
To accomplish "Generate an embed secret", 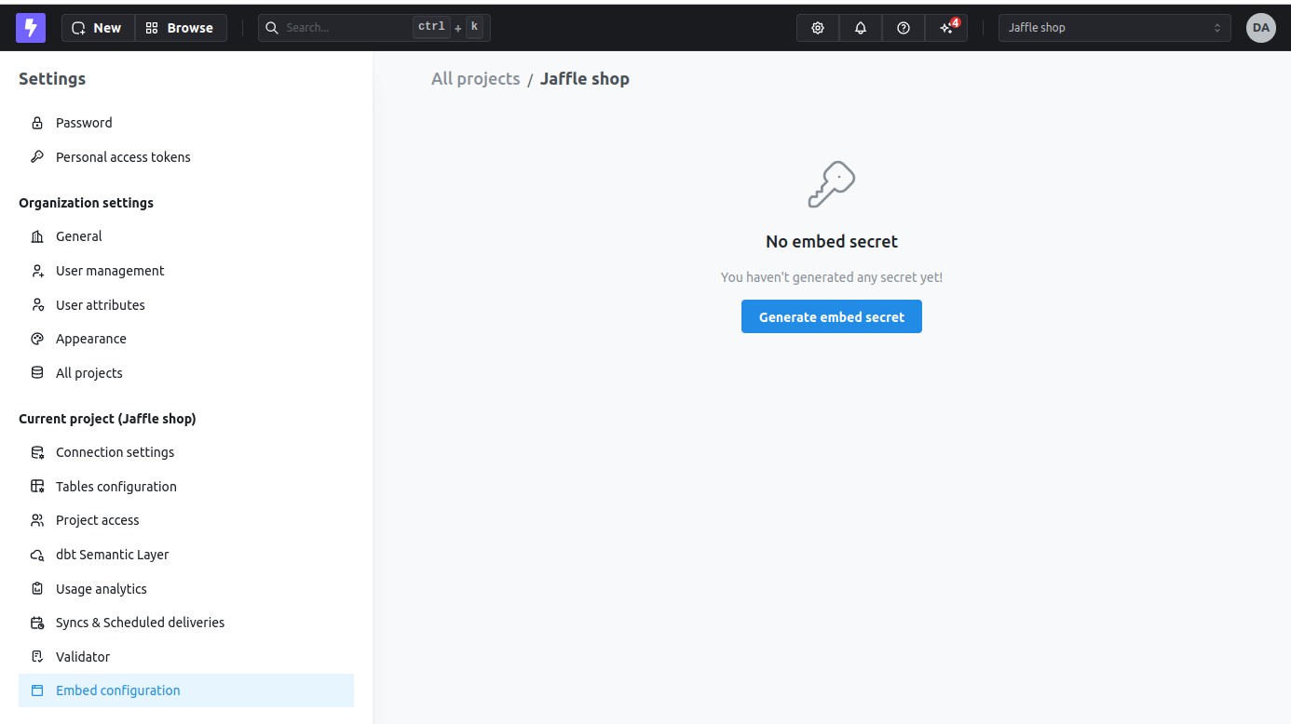I will (x=831, y=316).
